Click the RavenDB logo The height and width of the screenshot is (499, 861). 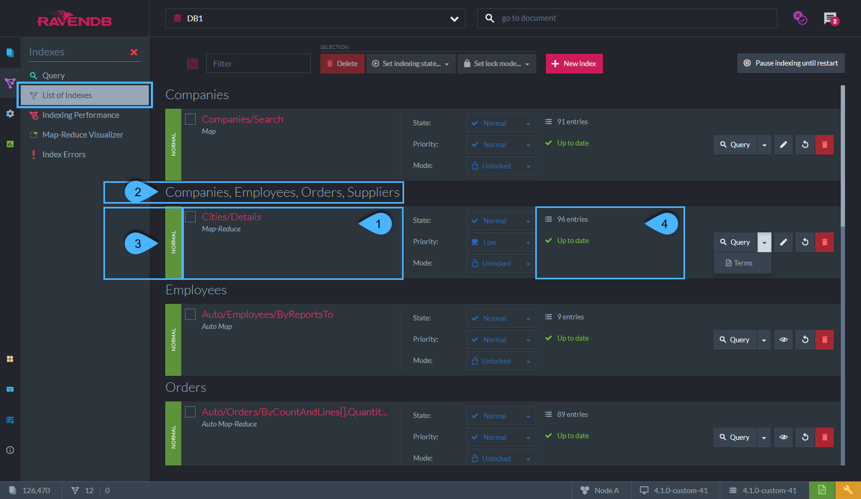[75, 19]
